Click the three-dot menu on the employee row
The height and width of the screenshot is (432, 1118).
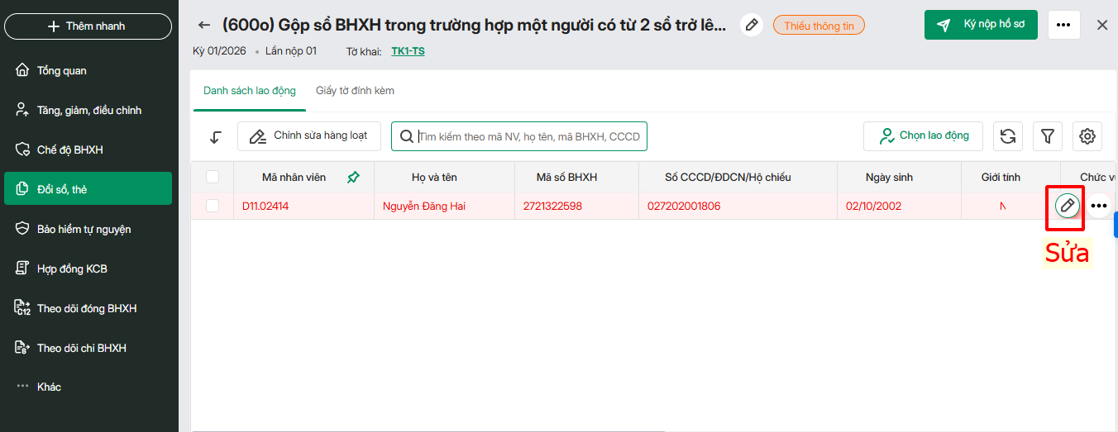[x=1099, y=205]
